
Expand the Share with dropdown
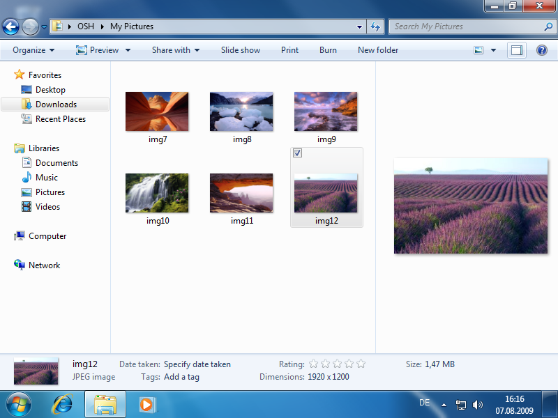point(176,50)
